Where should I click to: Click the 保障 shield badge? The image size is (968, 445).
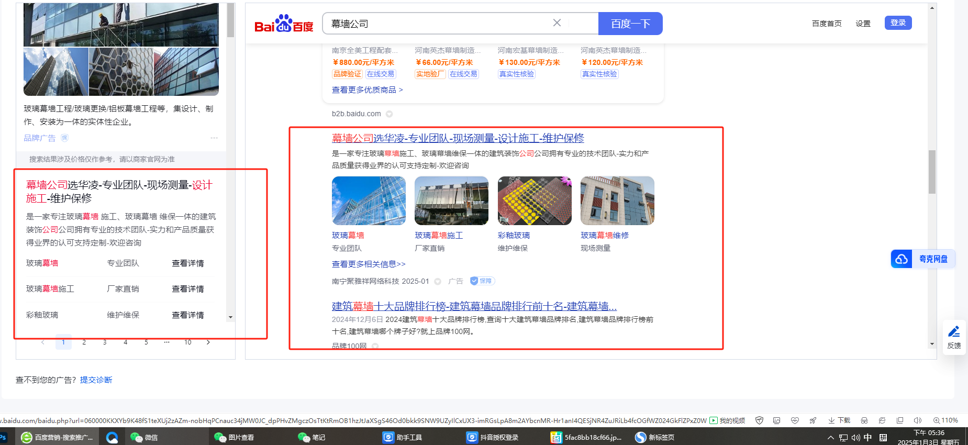point(482,281)
